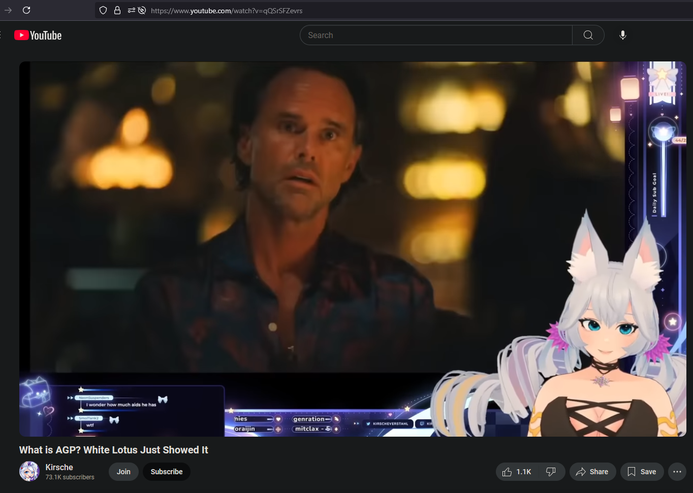693x493 pixels.
Task: Click the video title 'What is AGP?'
Action: coord(114,450)
